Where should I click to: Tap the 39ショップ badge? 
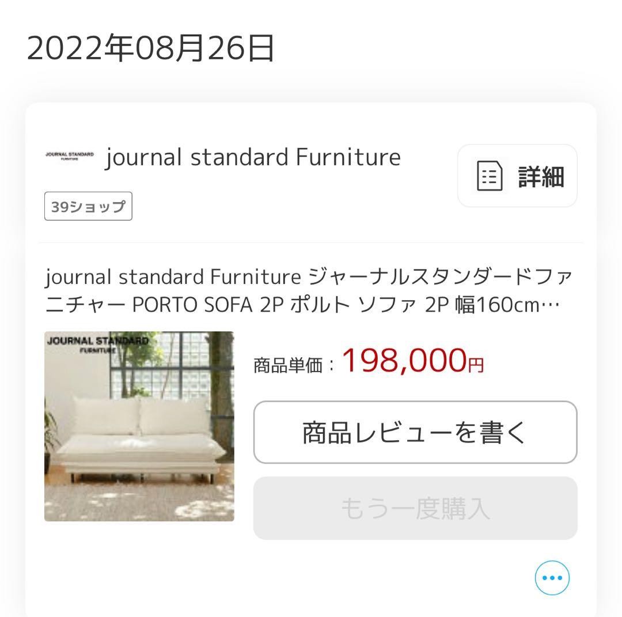pyautogui.click(x=88, y=206)
